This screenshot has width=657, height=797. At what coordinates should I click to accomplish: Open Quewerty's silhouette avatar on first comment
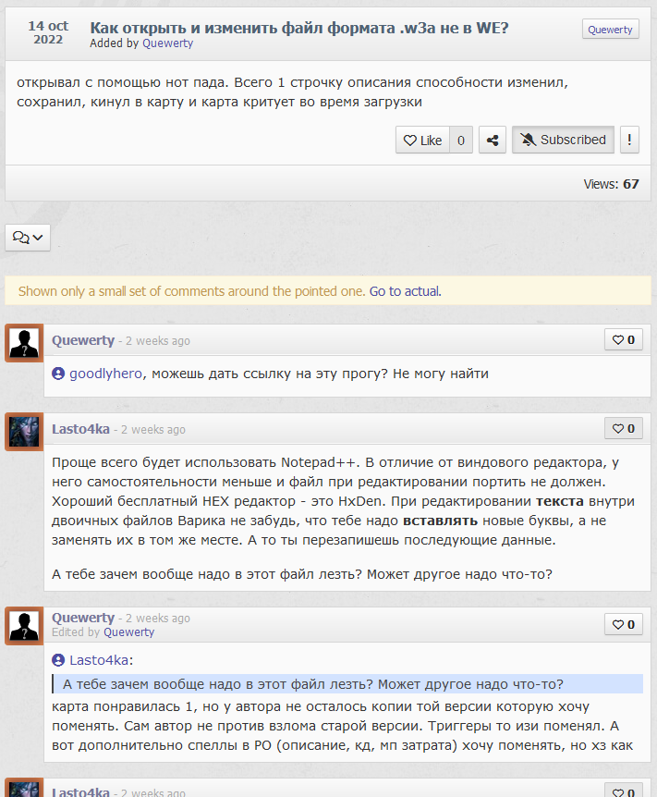pyautogui.click(x=24, y=343)
